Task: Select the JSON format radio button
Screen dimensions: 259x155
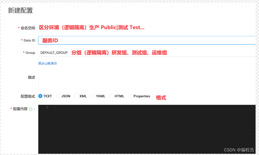Action: click(58, 96)
